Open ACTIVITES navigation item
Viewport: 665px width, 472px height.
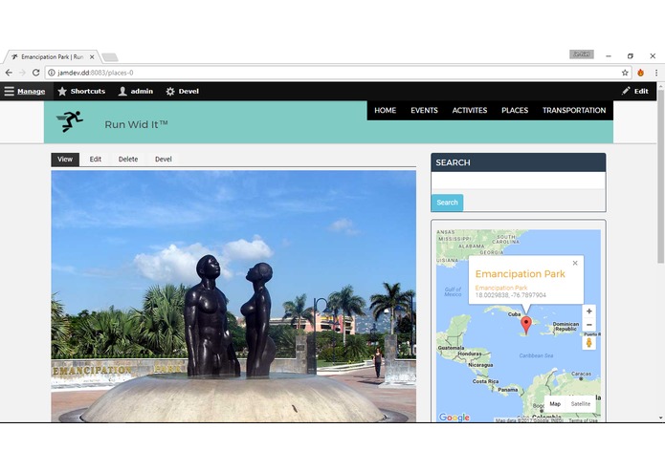click(x=470, y=111)
